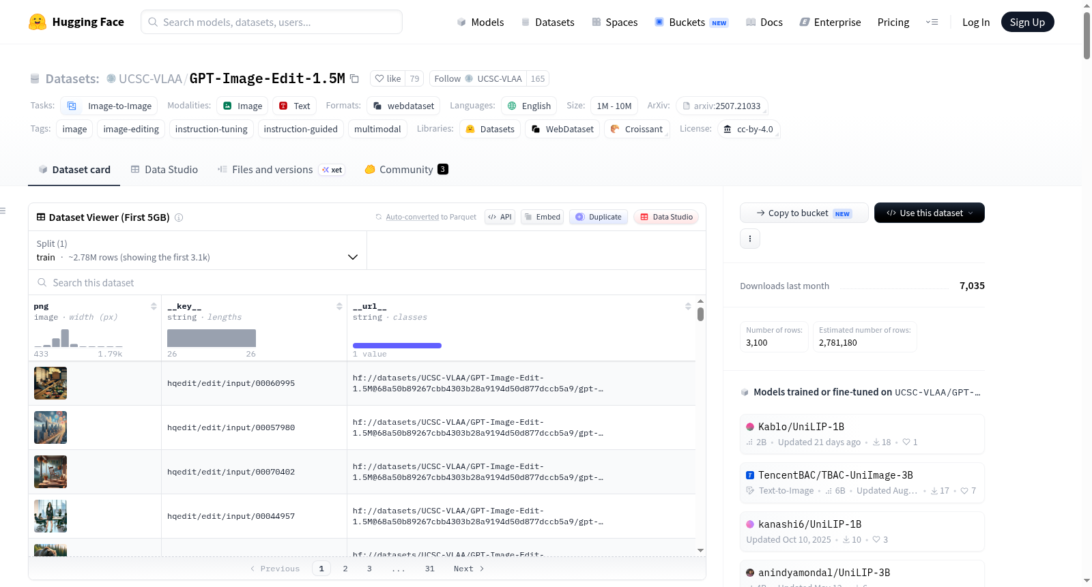Viewport: 1092px width, 587px height.
Task: Open the Spaces nav link
Action: pos(614,22)
